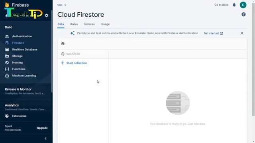Click the Spark plan label
Image resolution: width=255 pixels, height=143 pixels.
tap(9, 126)
